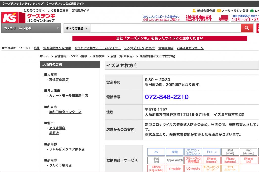
Task: Click the red fake-site warning banner
Action: (160, 38)
